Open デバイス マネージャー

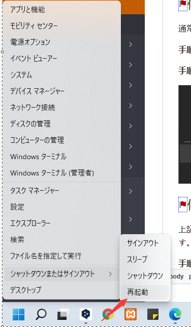[61, 91]
